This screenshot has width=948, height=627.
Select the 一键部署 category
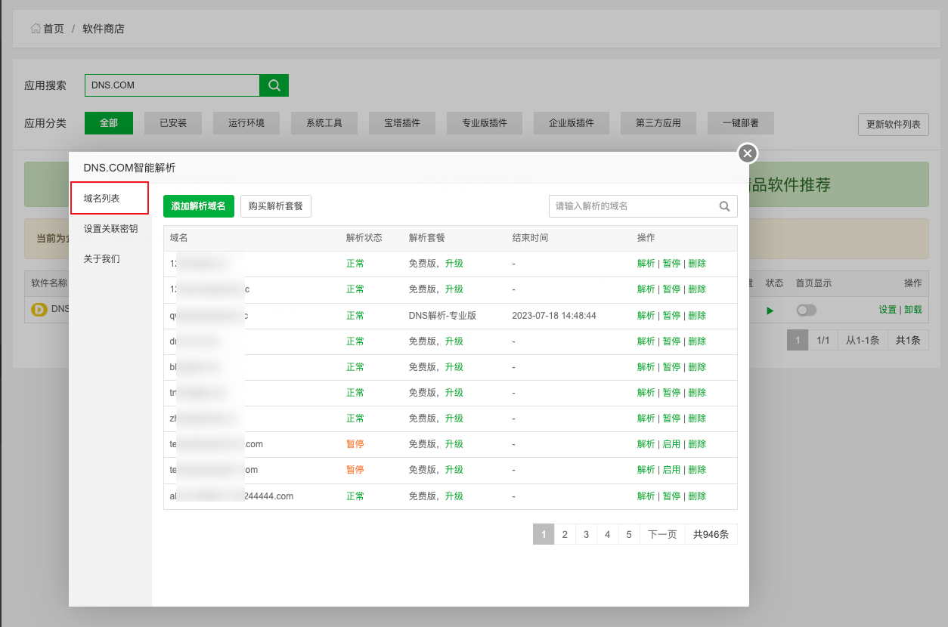click(741, 123)
